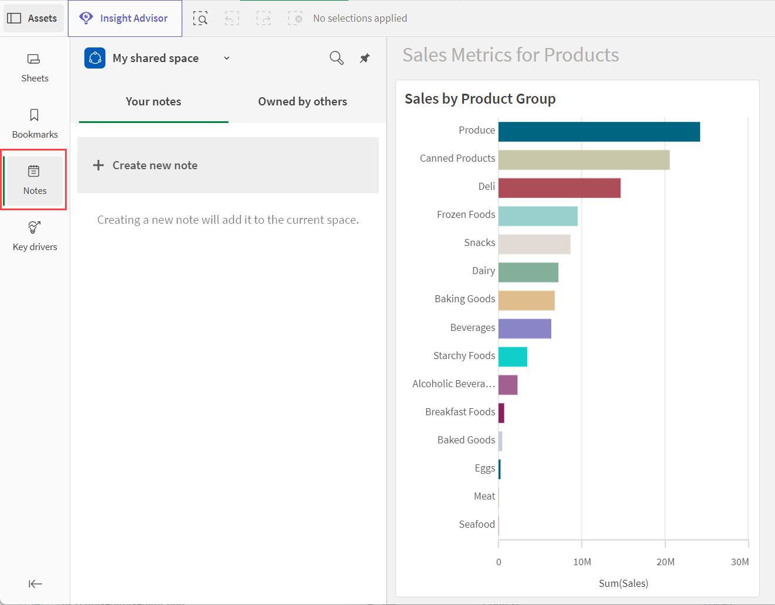This screenshot has height=605, width=775.
Task: Select Notes in the sidebar
Action: [x=35, y=180]
